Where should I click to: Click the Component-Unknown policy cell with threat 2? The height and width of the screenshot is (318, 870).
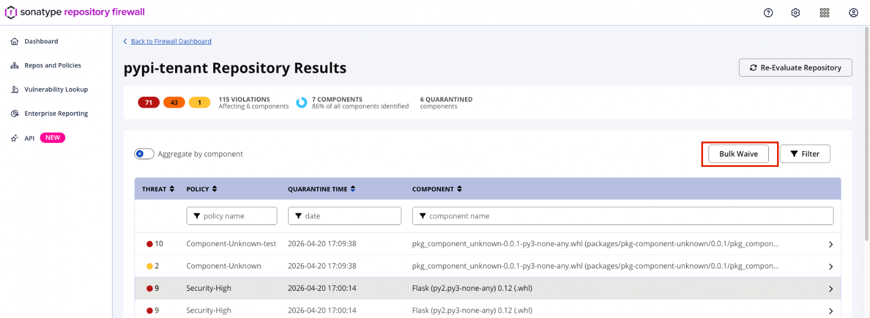point(223,266)
